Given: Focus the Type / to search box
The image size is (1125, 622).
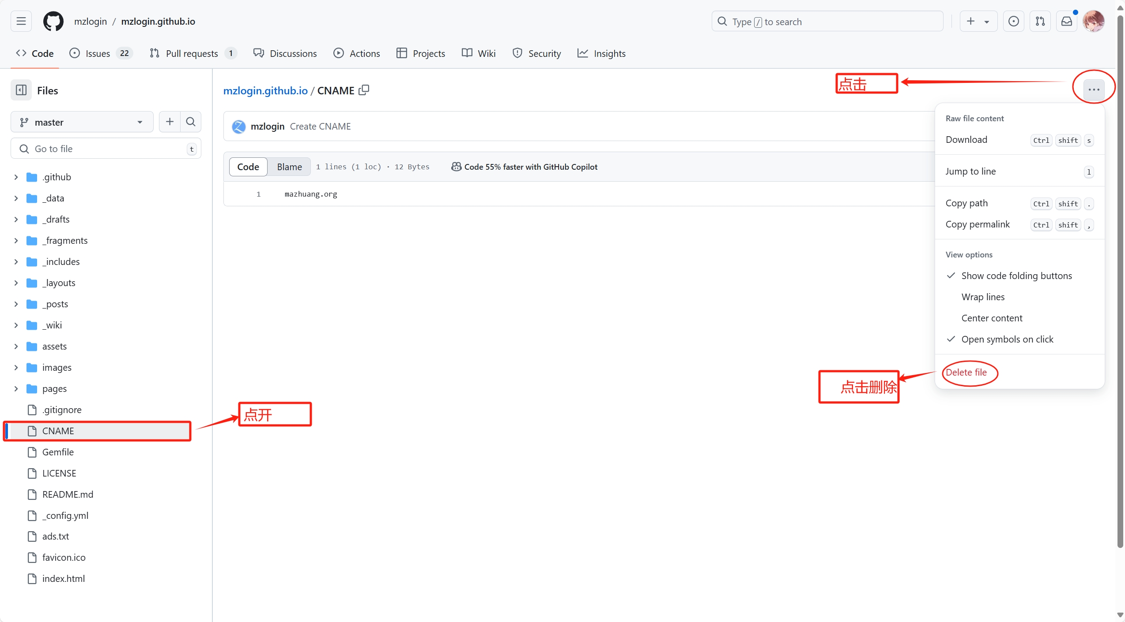Looking at the screenshot, I should (x=827, y=21).
